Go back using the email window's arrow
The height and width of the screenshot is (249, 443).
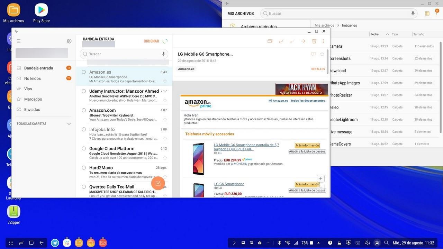(x=17, y=31)
